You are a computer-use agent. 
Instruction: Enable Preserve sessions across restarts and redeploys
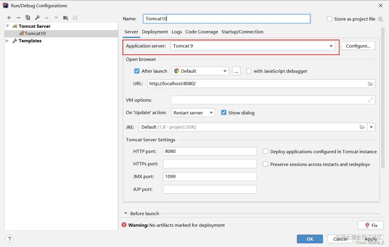pos(265,164)
